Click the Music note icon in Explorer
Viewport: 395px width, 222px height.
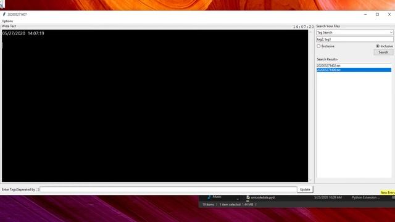[x=209, y=197]
